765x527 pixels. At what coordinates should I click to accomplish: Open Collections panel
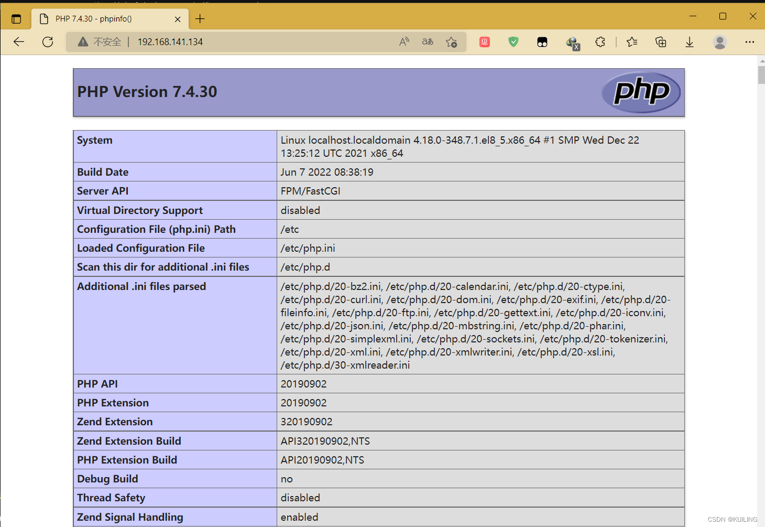661,42
